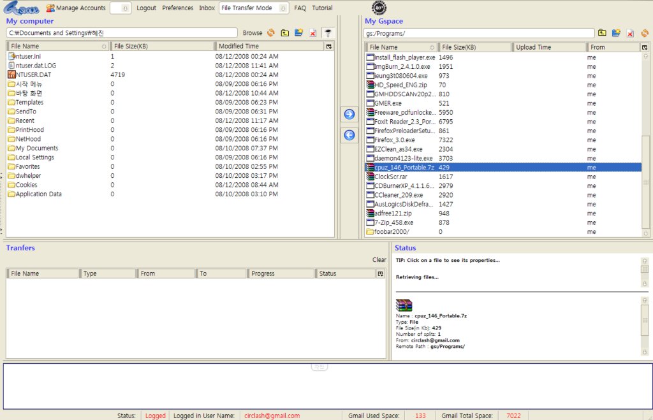Open the Tutorial
653x420 pixels.
322,8
